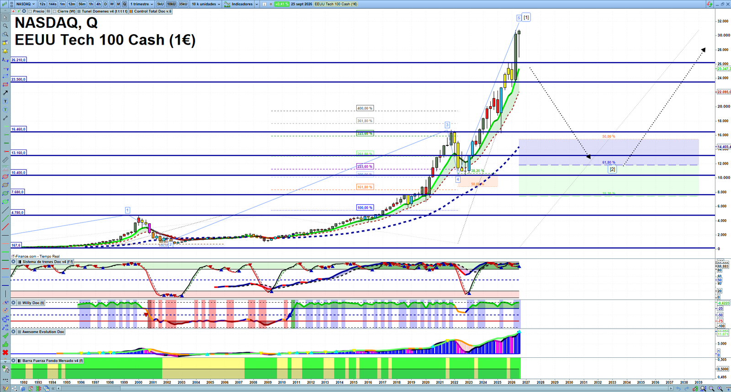Click the 12m timeframe button

coord(72,4)
